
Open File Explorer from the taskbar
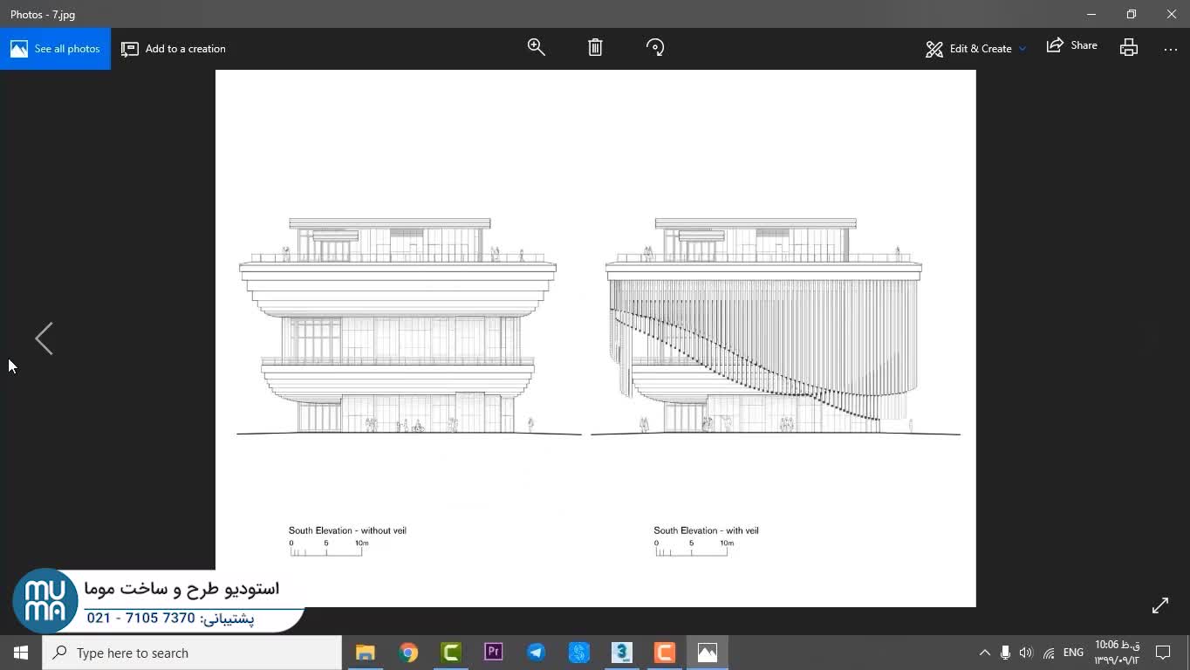click(x=366, y=653)
